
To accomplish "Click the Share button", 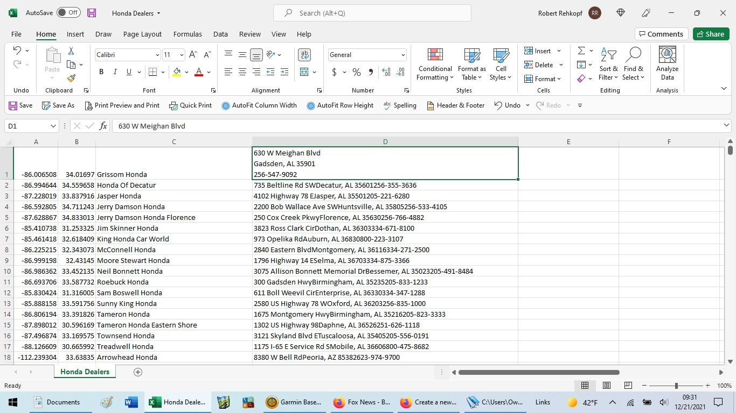I will click(x=711, y=34).
